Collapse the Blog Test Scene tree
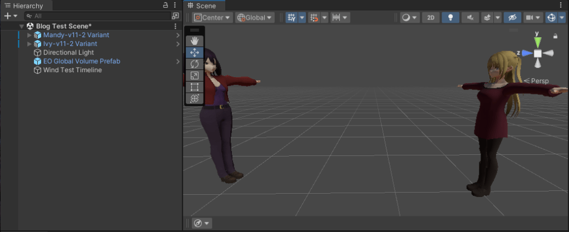 (22, 27)
